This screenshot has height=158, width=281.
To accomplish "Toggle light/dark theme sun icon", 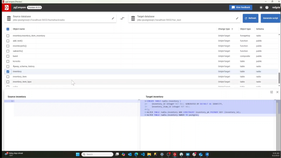I will tap(261, 7).
